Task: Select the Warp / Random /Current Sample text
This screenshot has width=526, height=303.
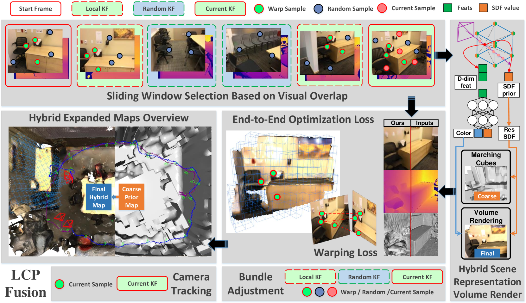Action: click(387, 292)
